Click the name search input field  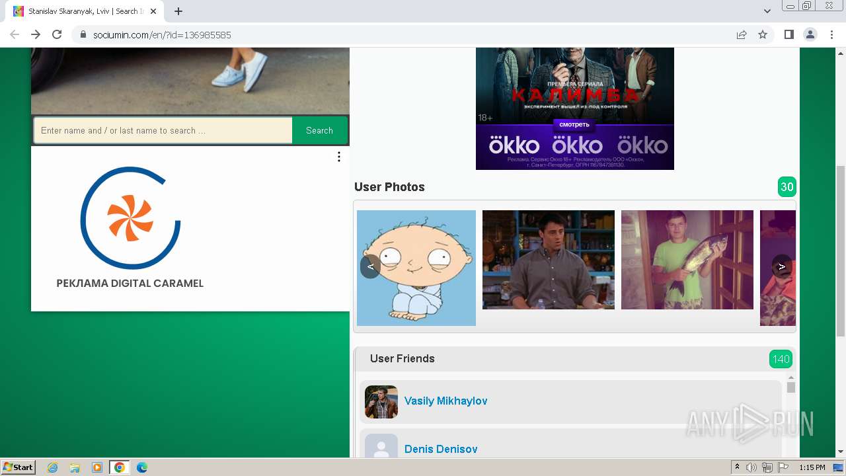tap(163, 130)
